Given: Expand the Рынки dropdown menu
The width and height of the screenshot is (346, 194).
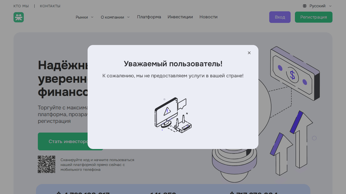Looking at the screenshot, I should click(x=84, y=17).
